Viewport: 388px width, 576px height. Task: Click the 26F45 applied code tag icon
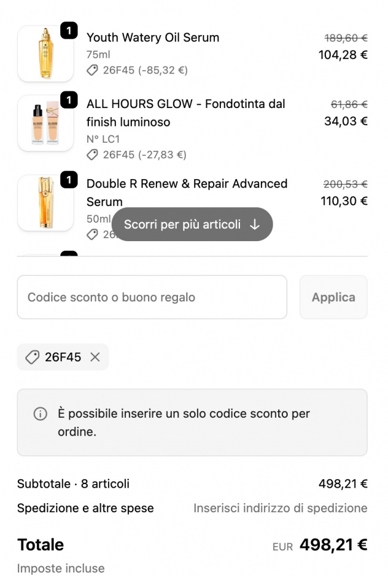(32, 357)
